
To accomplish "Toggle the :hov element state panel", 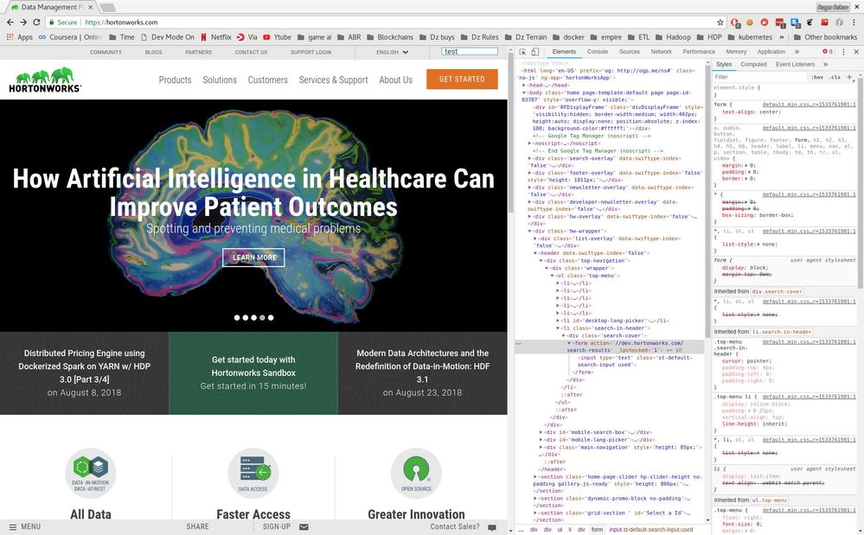I will (817, 78).
